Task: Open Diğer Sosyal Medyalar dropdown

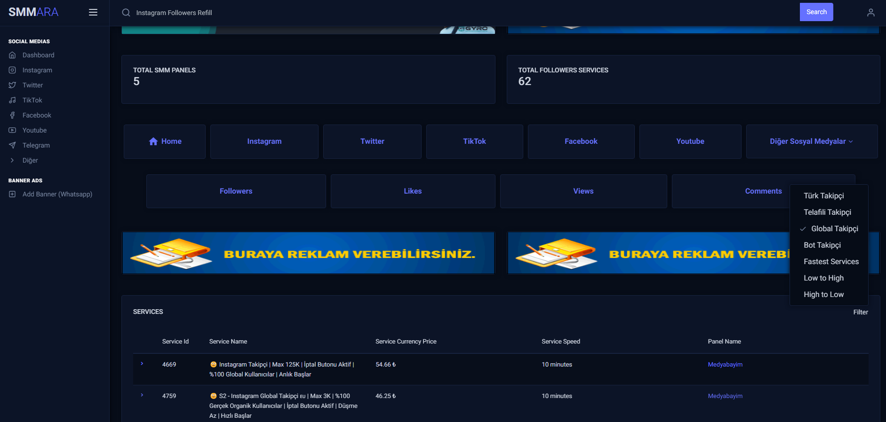Action: pyautogui.click(x=812, y=141)
